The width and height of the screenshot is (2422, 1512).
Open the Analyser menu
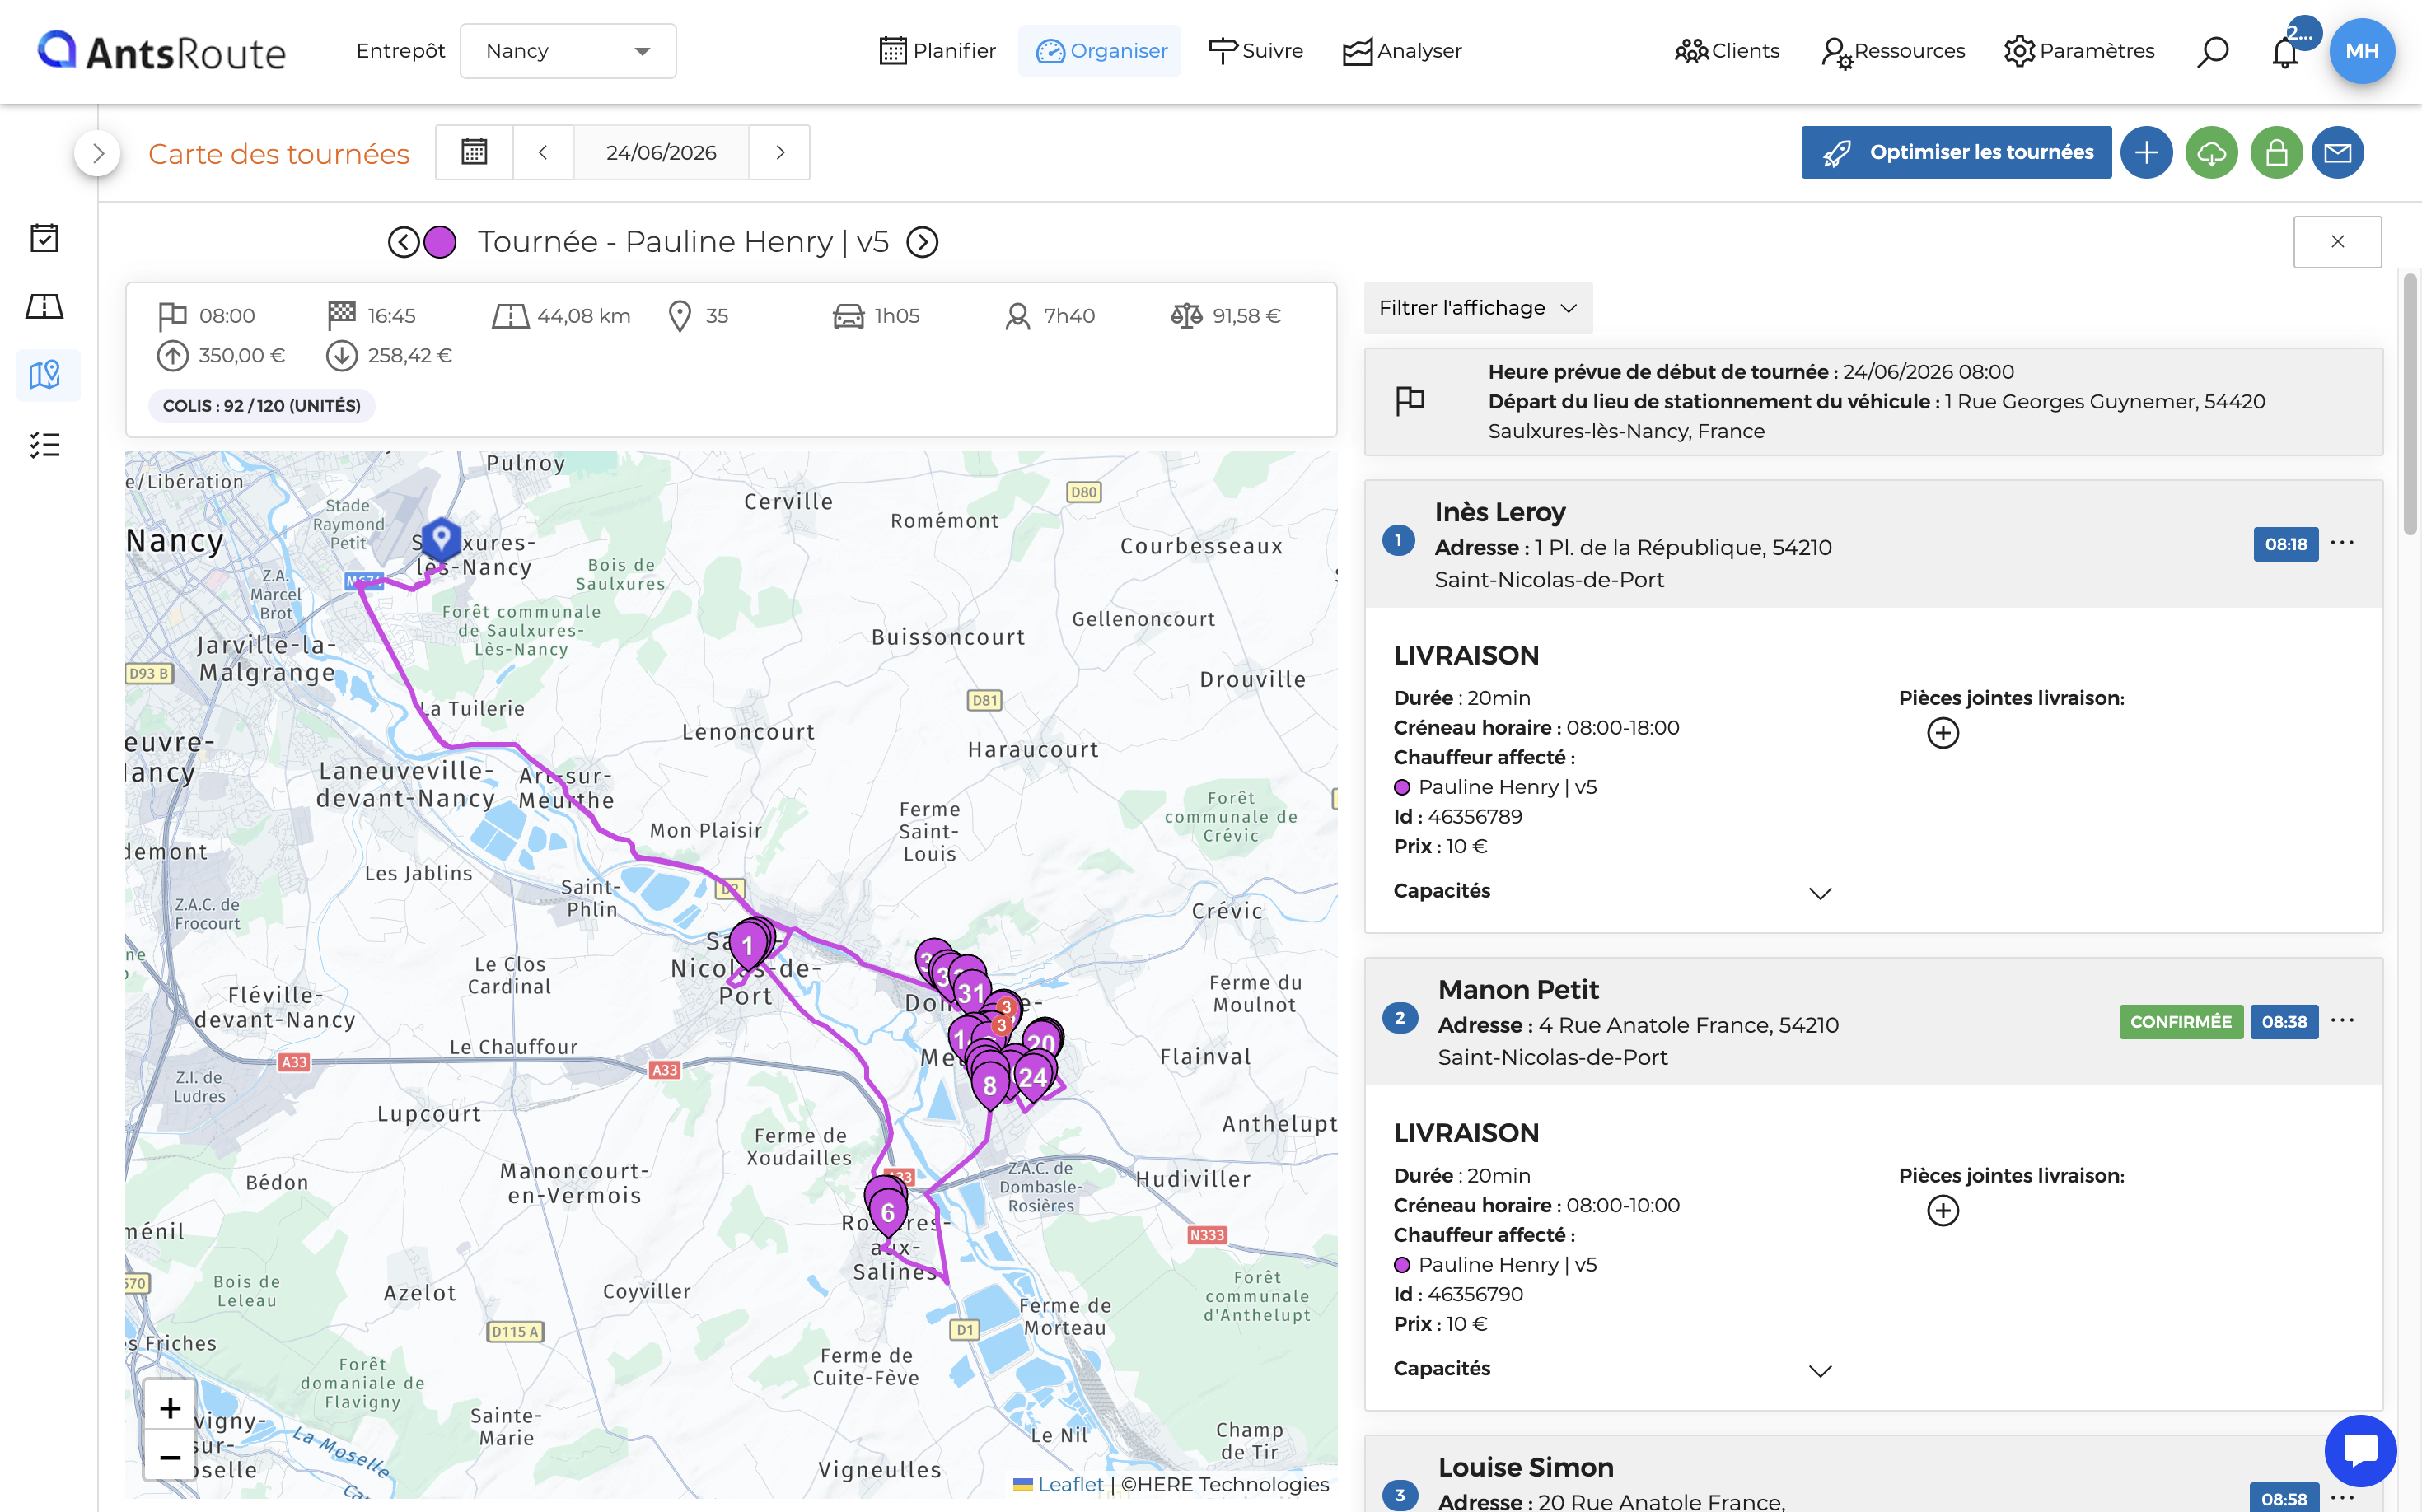[1401, 51]
